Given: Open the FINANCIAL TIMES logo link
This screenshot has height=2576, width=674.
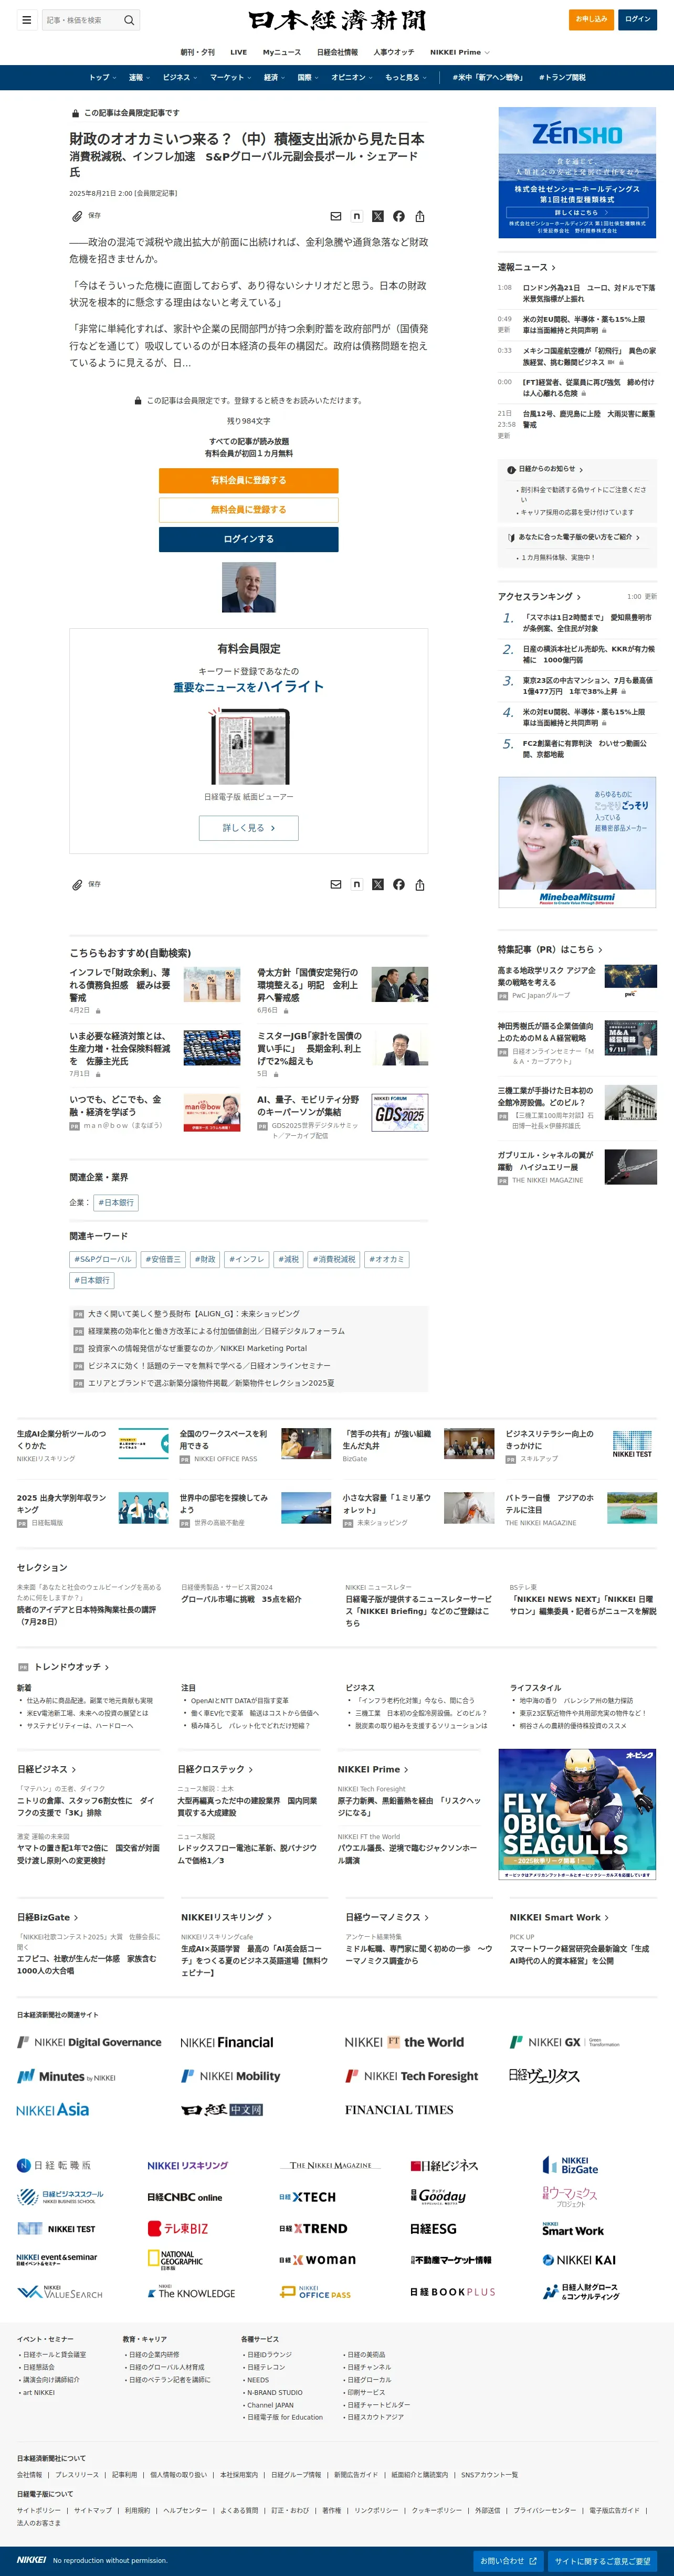Looking at the screenshot, I should click(399, 2109).
